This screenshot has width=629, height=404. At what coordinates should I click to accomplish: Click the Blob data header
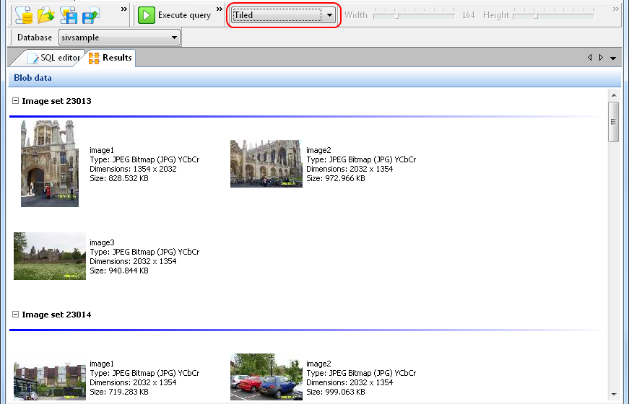click(32, 78)
